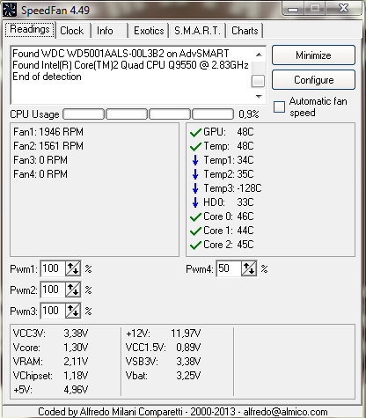Click the green checkmark beside Core 2
This screenshot has width=366, height=418.
click(x=195, y=246)
